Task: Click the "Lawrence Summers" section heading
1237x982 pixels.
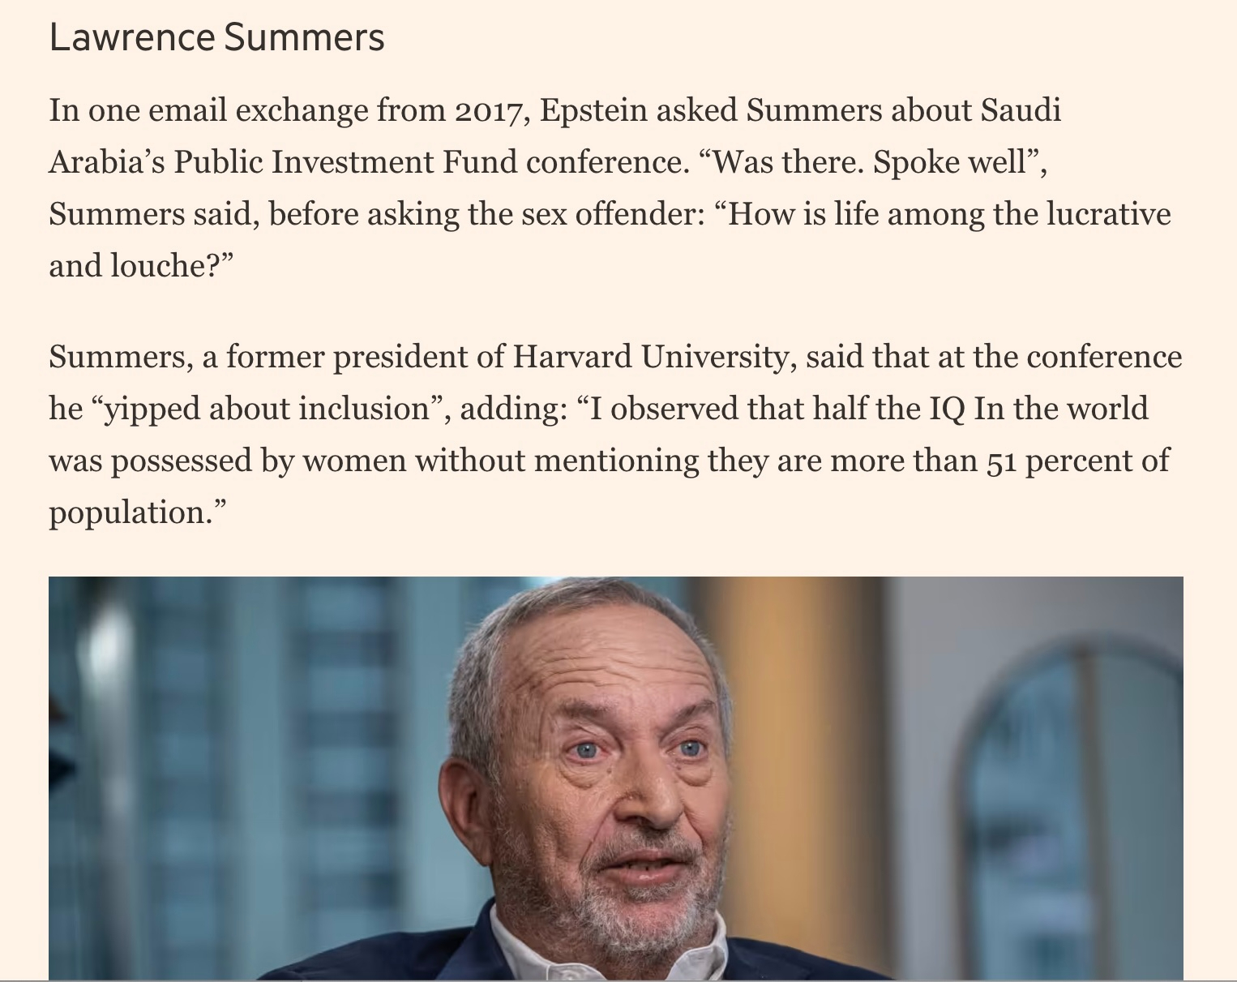Action: click(216, 37)
